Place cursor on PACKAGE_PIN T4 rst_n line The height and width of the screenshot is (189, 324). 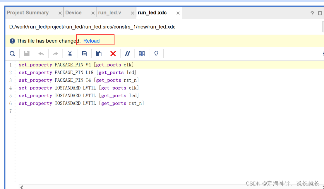point(79,80)
